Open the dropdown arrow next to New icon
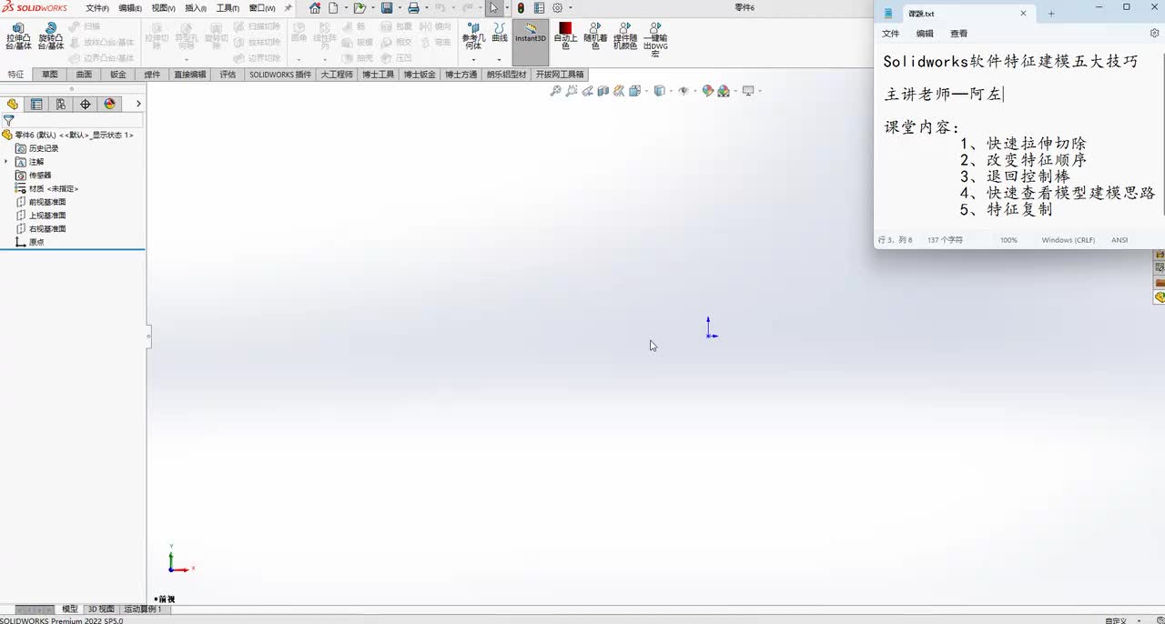 (x=346, y=8)
